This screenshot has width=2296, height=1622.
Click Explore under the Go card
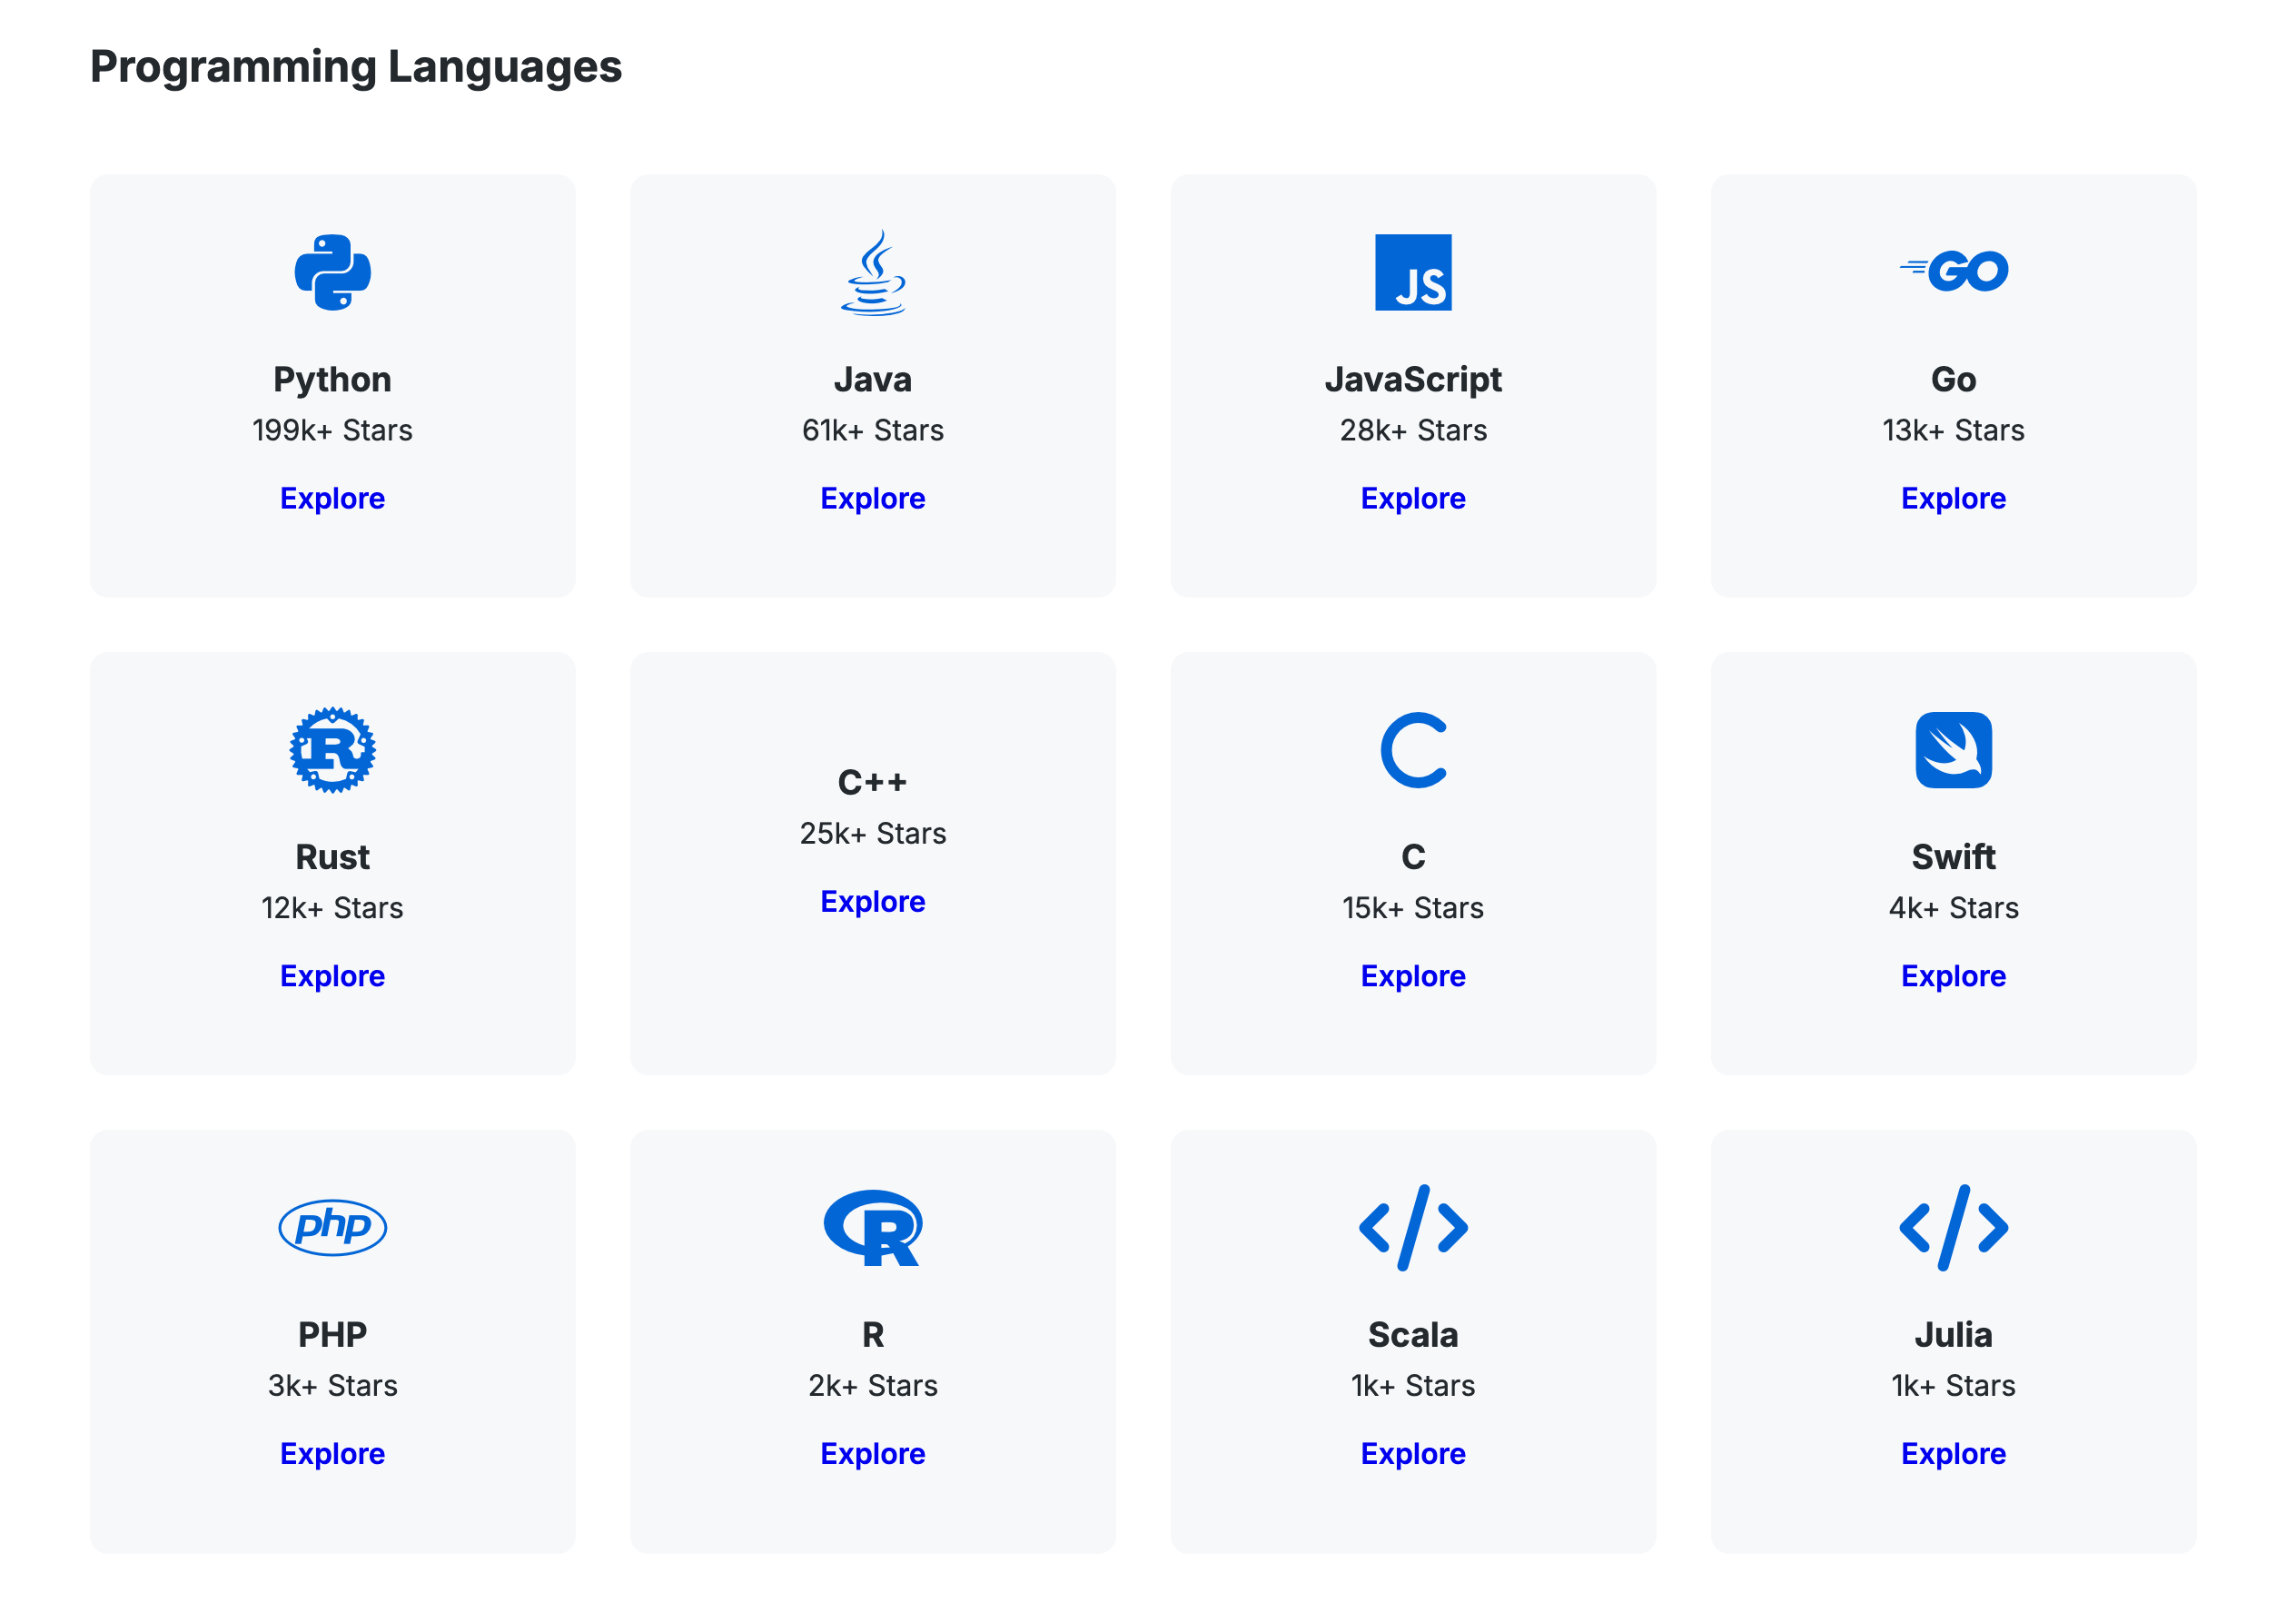(1953, 498)
